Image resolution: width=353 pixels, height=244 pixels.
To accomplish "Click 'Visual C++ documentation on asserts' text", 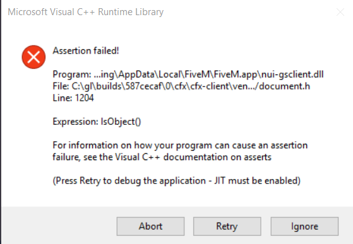I will pyautogui.click(x=193, y=157).
